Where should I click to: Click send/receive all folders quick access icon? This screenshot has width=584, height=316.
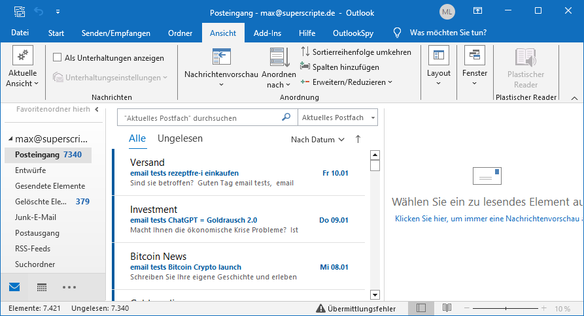[20, 12]
